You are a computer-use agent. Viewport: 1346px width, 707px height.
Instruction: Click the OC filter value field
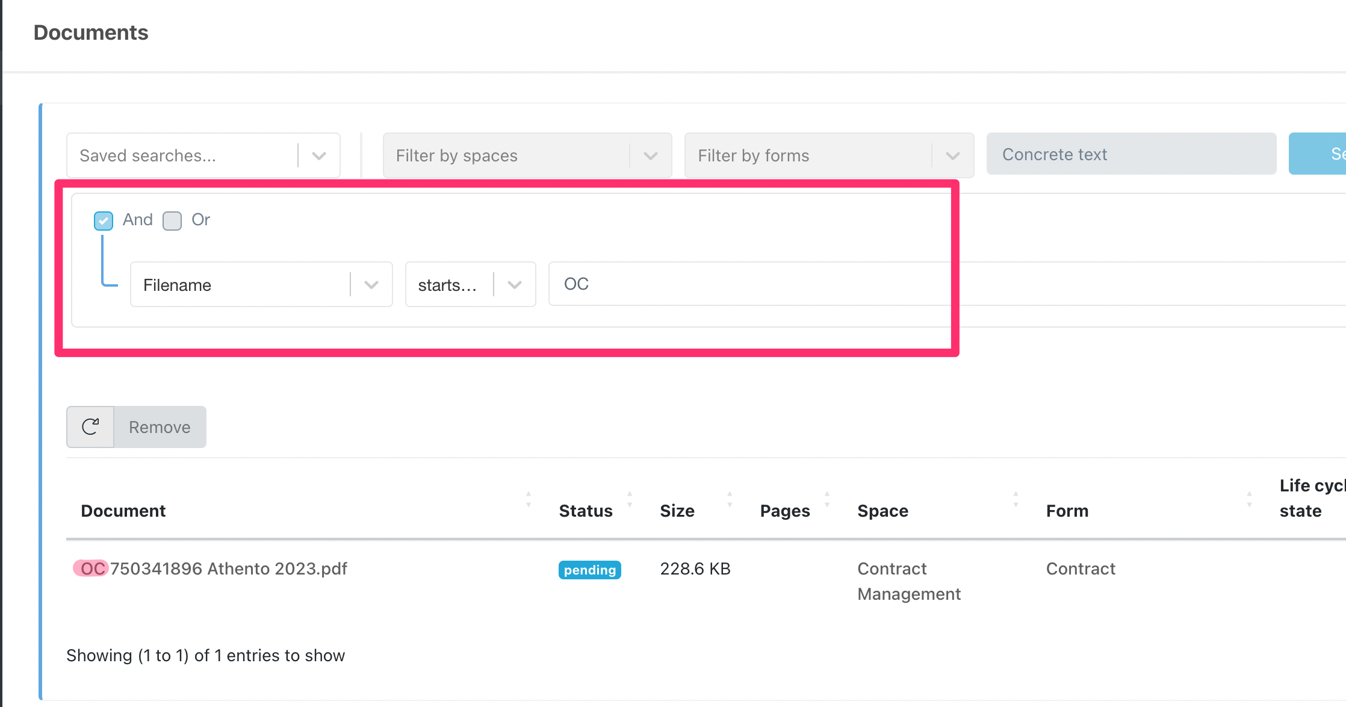tap(746, 284)
